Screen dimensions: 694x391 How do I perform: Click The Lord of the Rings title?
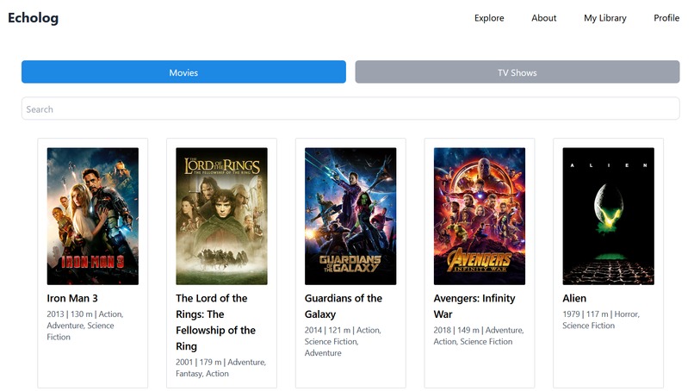click(x=215, y=322)
